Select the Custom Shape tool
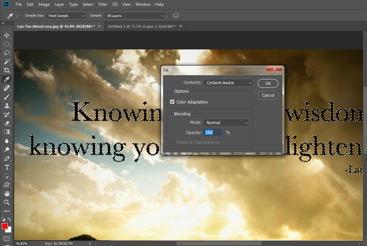Screen dimensions: 367x246 tap(7, 185)
